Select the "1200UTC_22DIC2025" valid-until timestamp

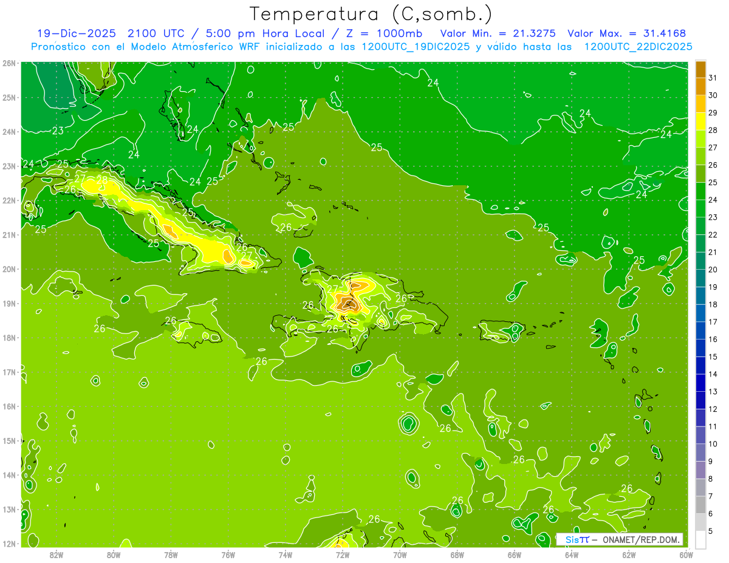[638, 46]
